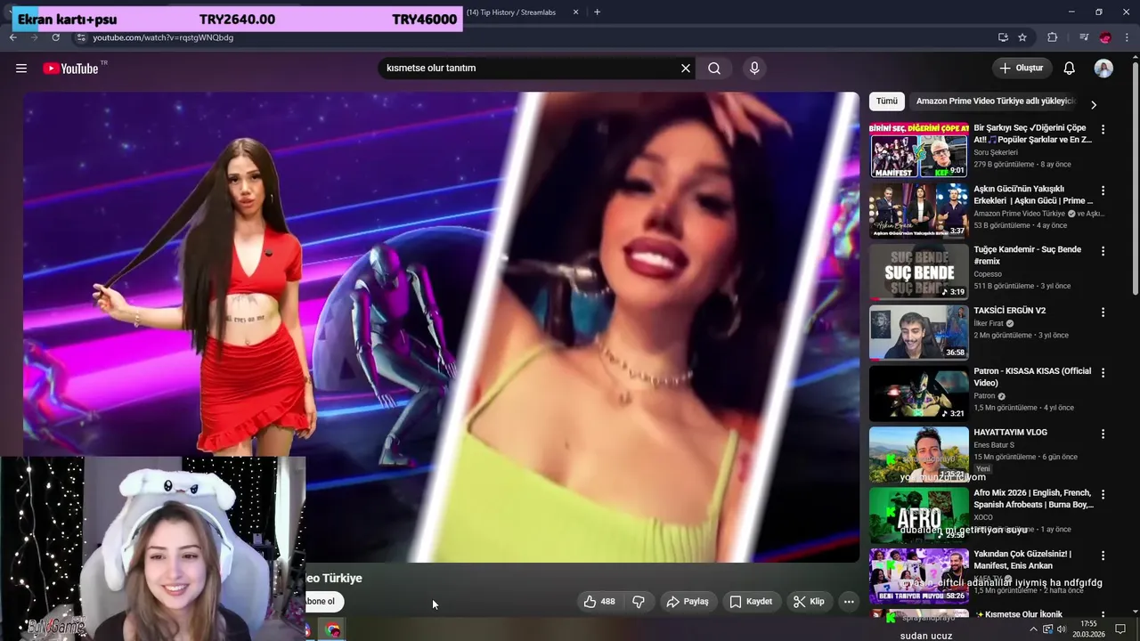Open the Aşkın Gücü 3:37 video thumbnail
Screen dimensions: 1140x641
(918, 211)
